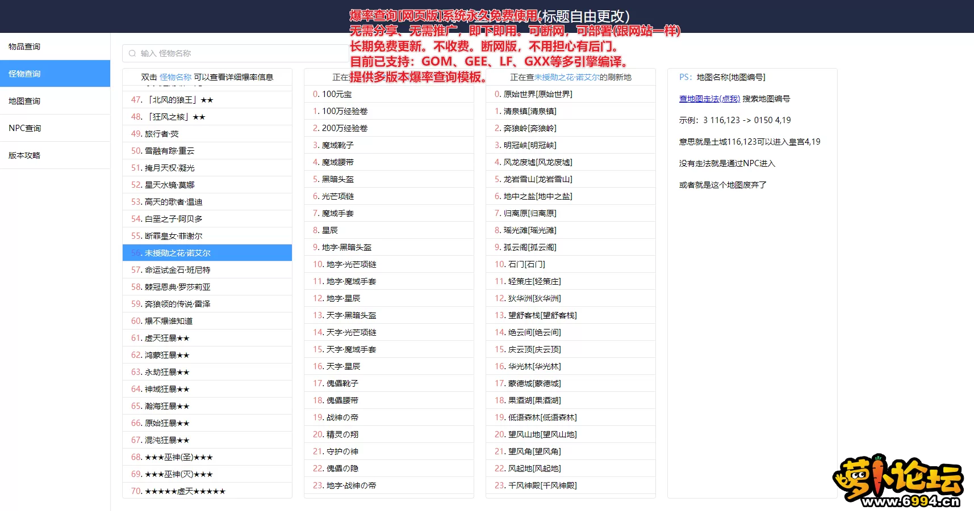
Task: Choose monster 54 白垩之子·阿贝多
Action: click(207, 219)
